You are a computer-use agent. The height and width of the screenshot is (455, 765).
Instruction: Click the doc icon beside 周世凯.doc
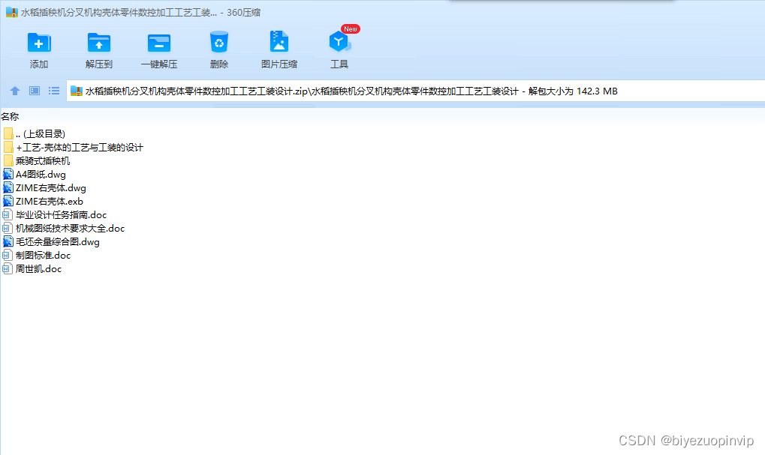tap(8, 269)
